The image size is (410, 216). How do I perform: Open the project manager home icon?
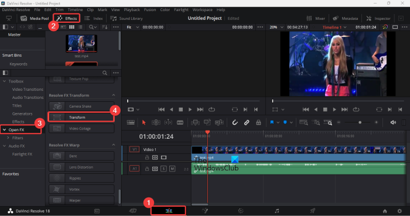pos(385,211)
